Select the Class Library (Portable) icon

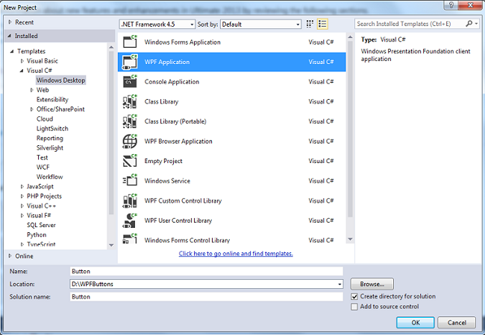130,121
